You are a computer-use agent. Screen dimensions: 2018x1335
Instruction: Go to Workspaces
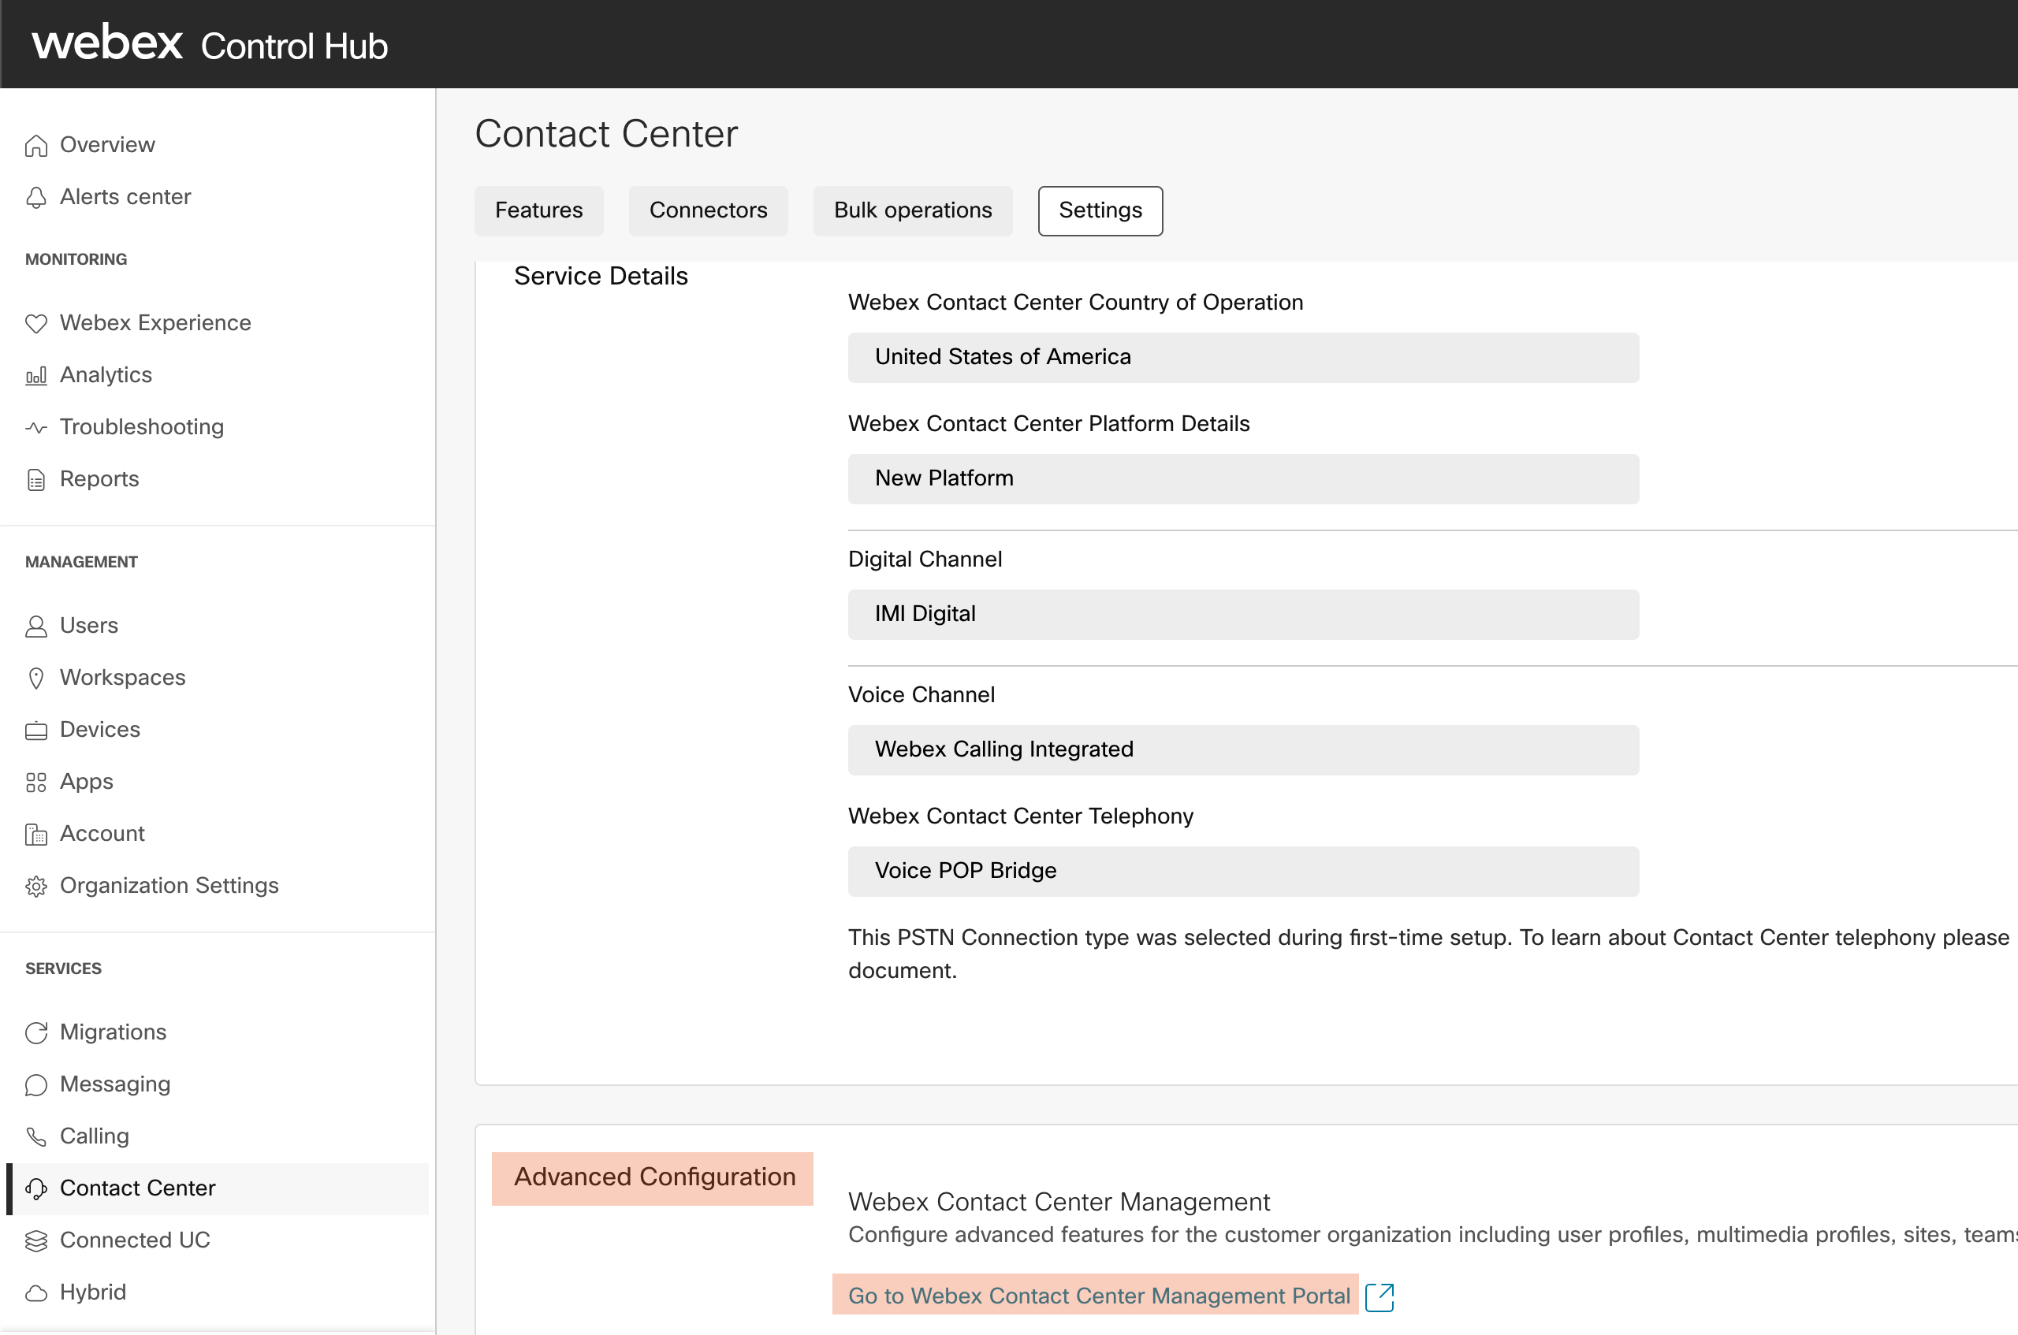pos(123,677)
